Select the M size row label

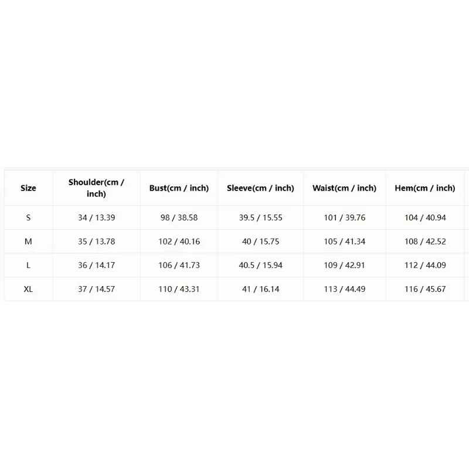point(28,242)
